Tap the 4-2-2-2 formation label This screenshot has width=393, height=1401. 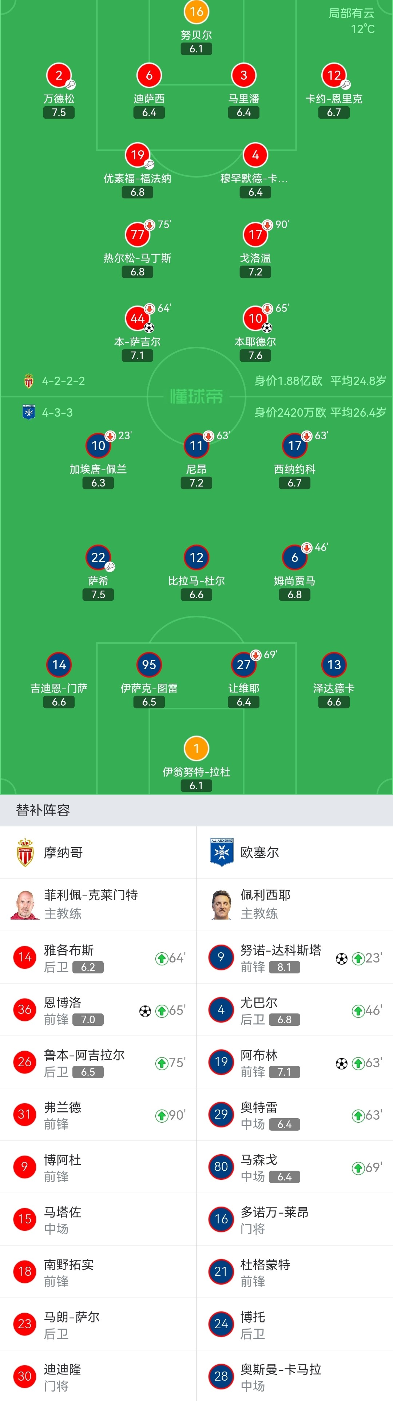64,381
